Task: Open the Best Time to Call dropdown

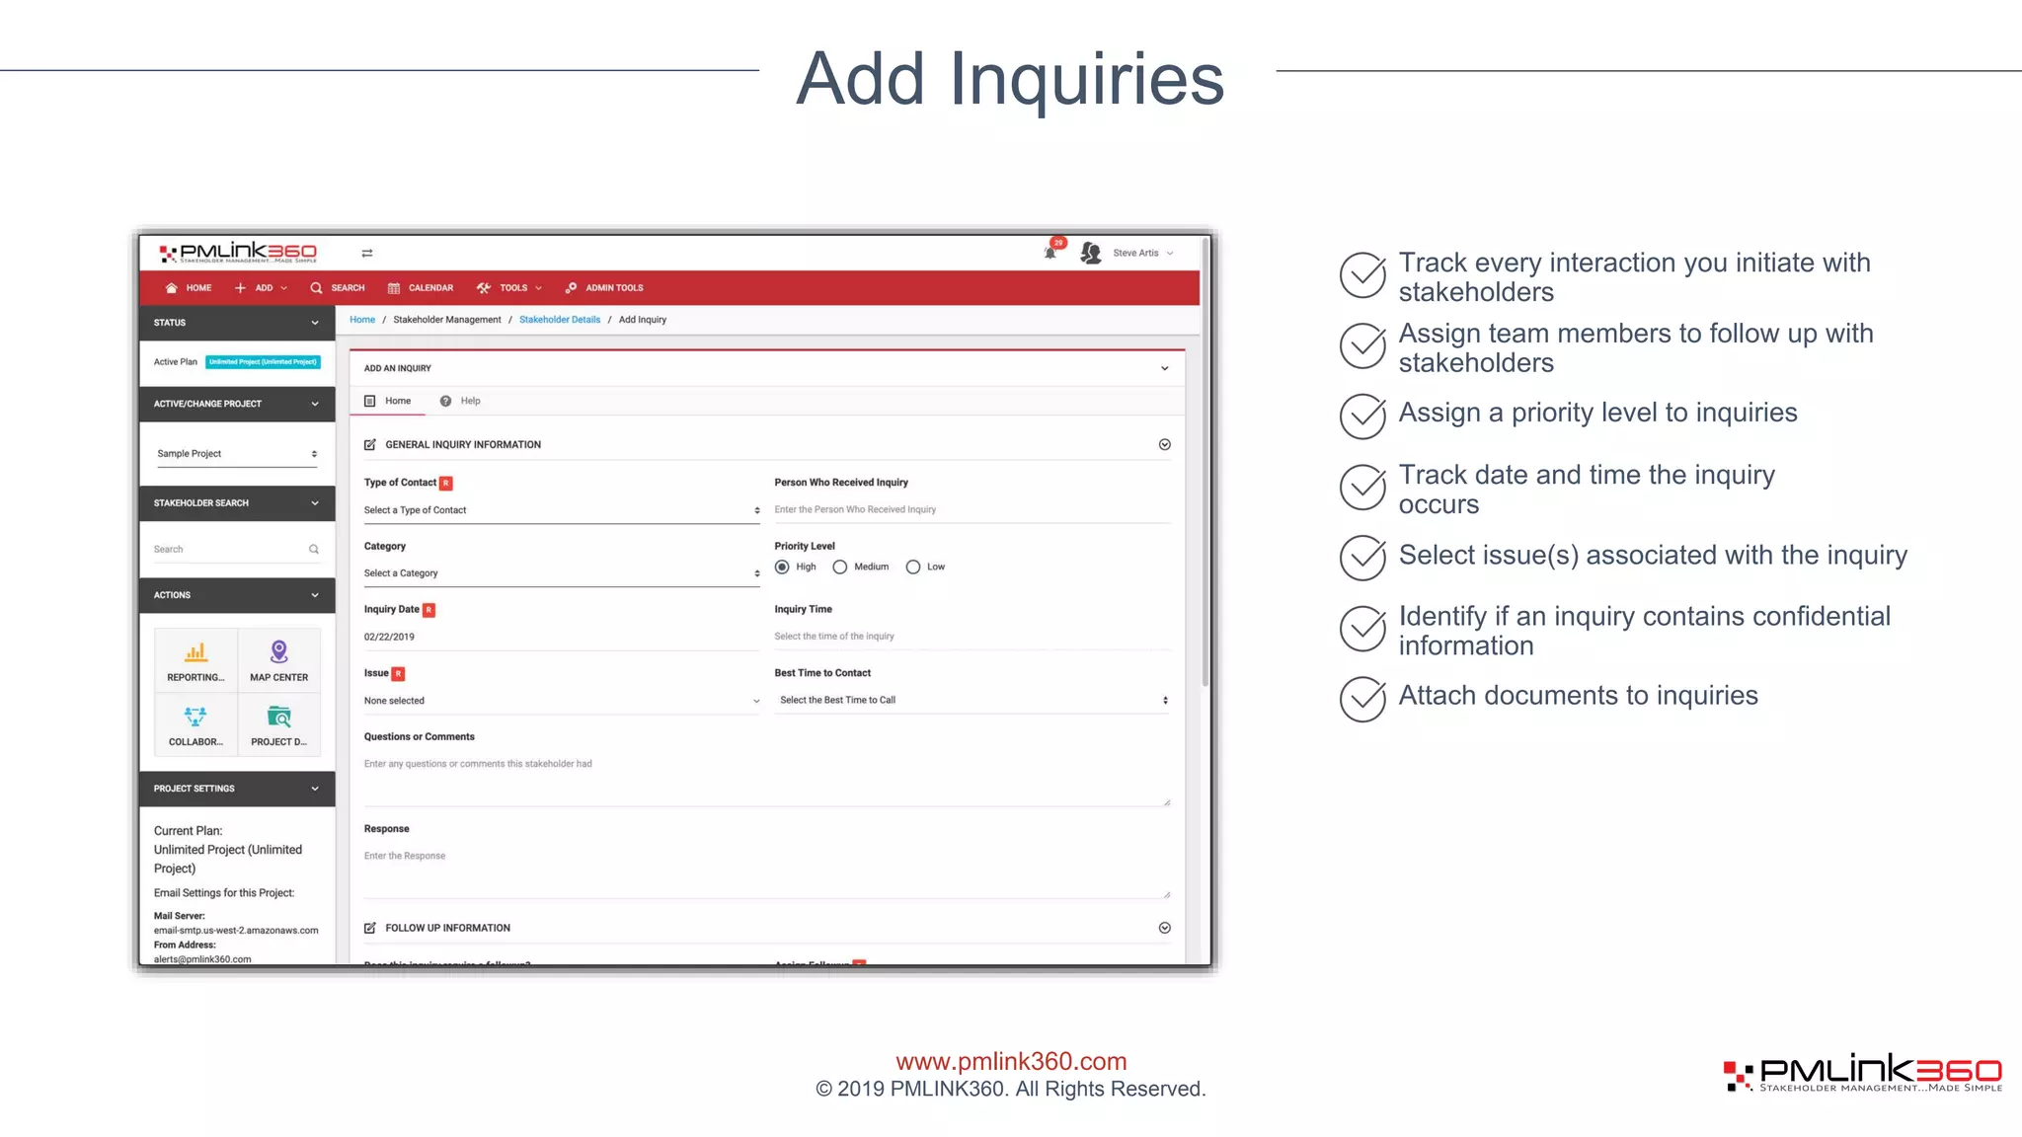Action: click(x=972, y=700)
